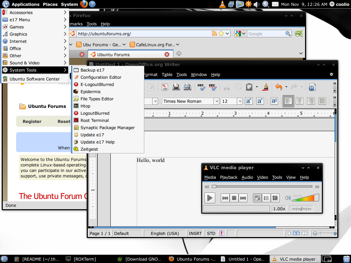Toggle VLC playlist button

click(x=266, y=198)
